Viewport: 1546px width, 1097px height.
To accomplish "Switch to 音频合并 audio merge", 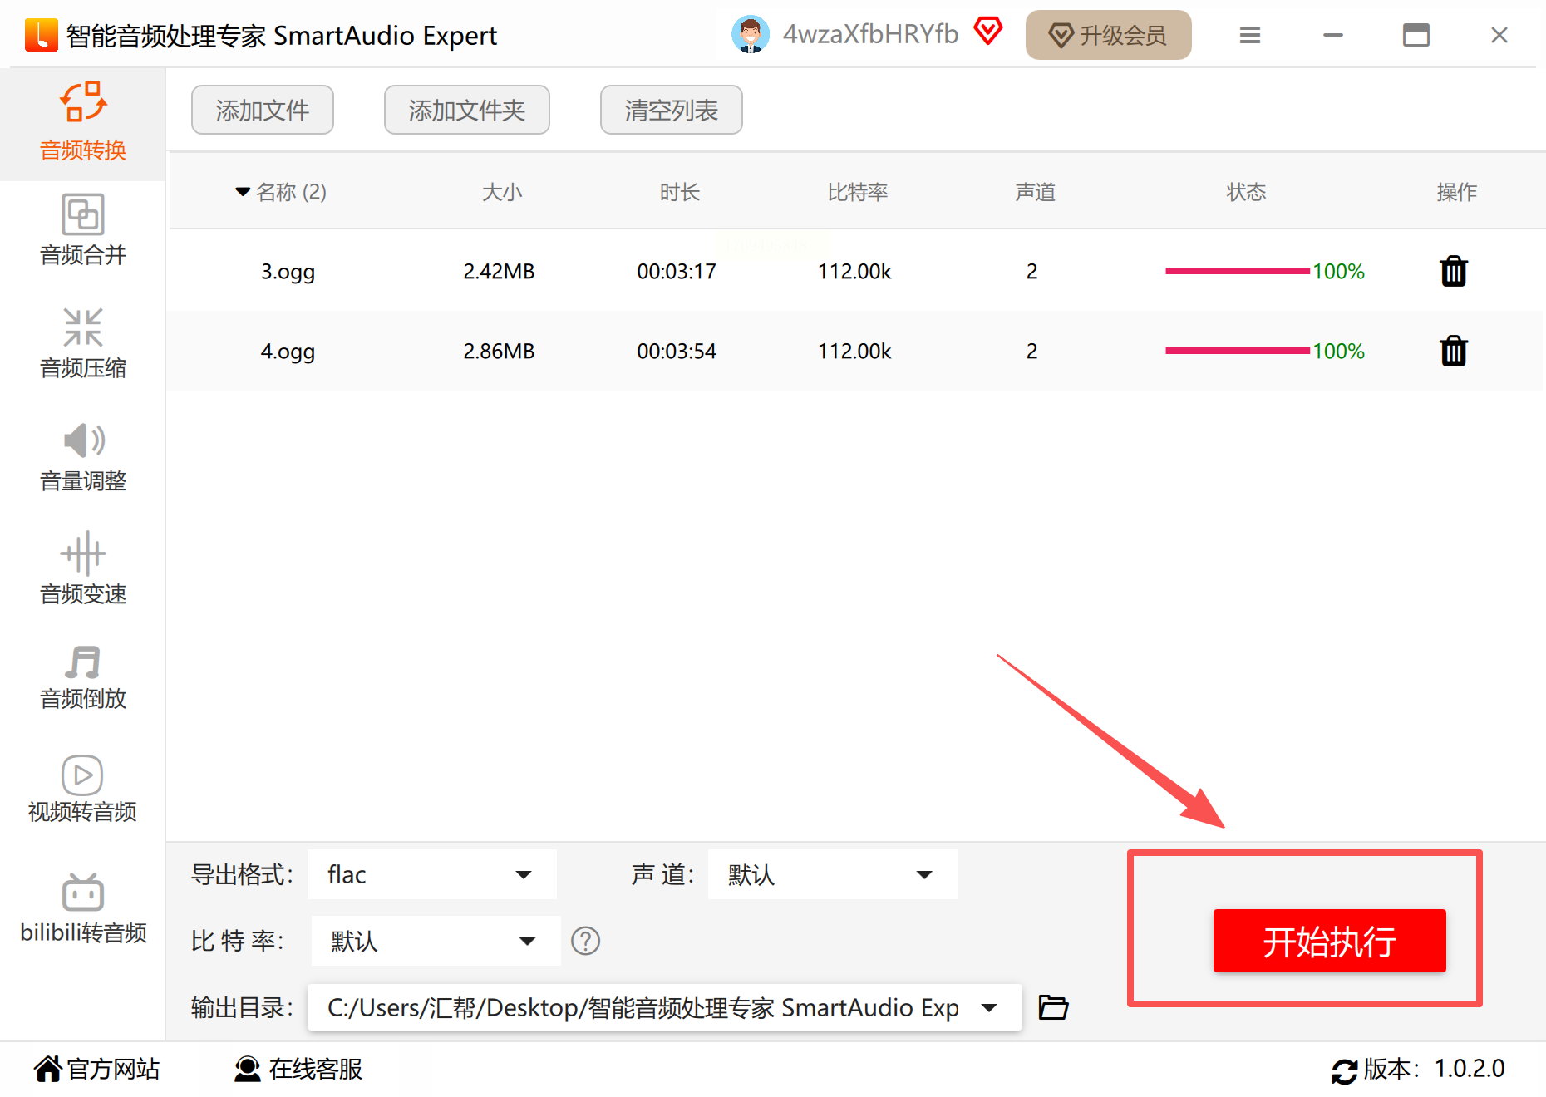I will point(83,231).
